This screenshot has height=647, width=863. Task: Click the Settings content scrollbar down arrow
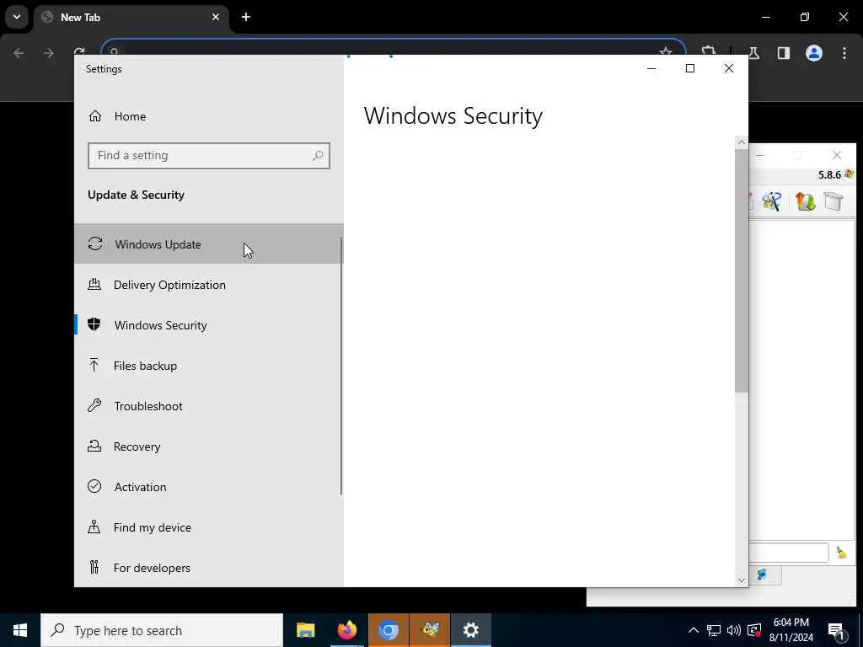(742, 580)
